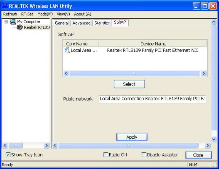Click the main panel bottom scrollbar thumb
This screenshot has width=219, height=169.
coord(128,146)
